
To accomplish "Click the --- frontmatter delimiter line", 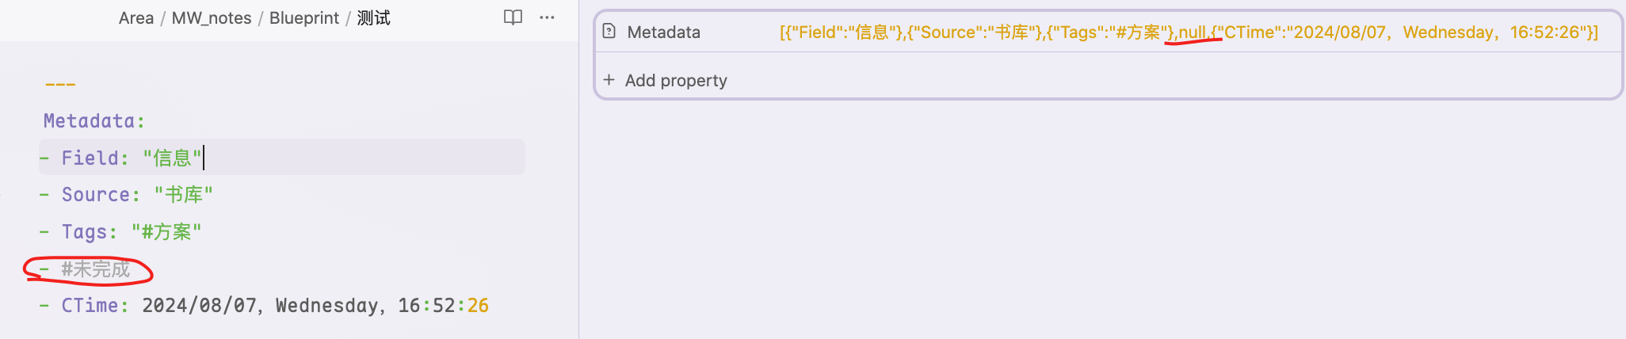I will point(60,84).
